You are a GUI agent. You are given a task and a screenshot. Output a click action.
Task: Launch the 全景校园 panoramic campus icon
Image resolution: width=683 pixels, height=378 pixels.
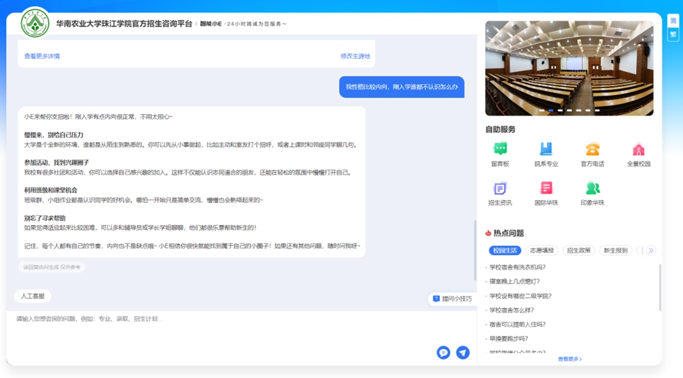pos(639,150)
